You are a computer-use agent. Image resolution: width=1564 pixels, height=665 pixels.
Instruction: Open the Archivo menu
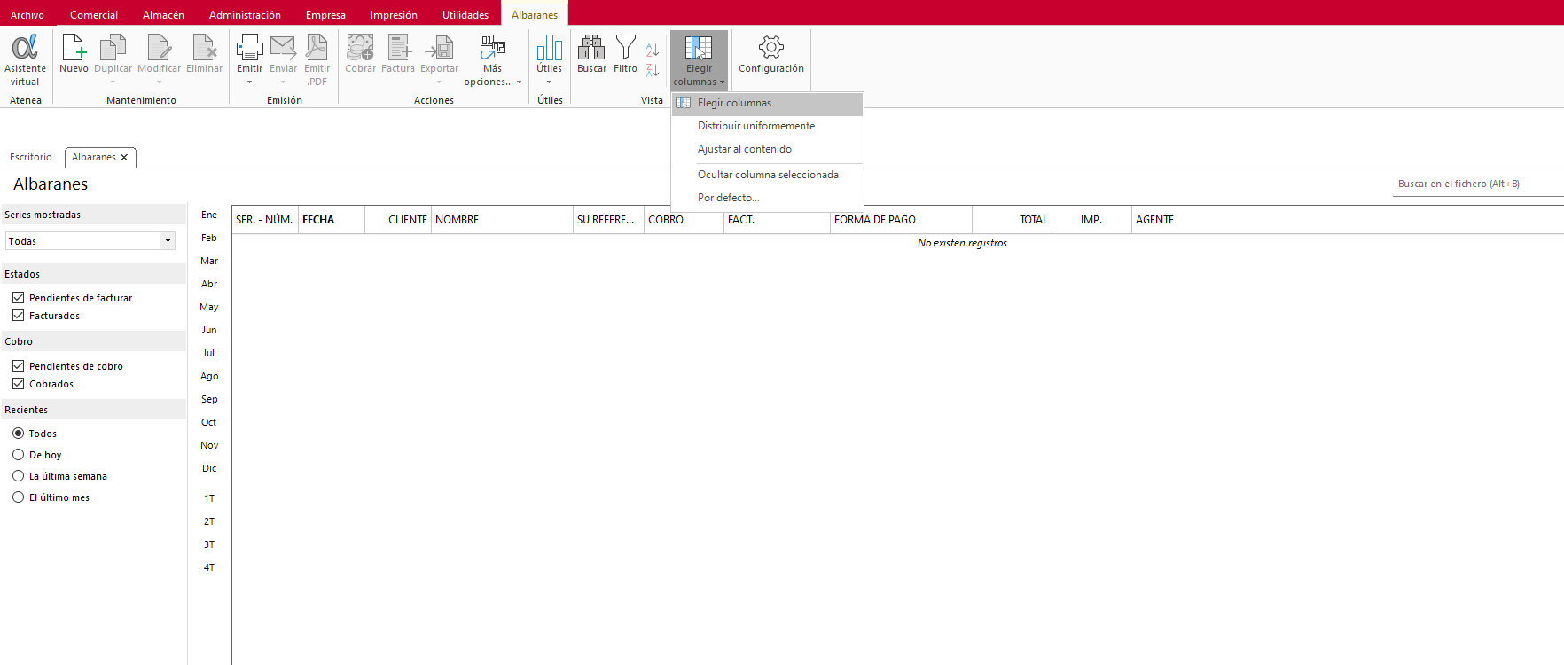pyautogui.click(x=27, y=14)
